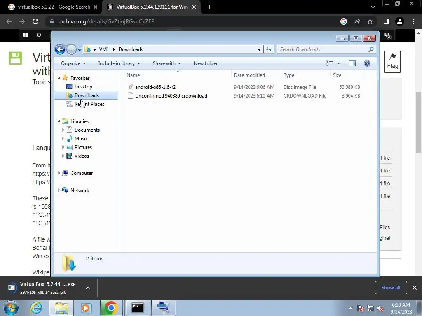The width and height of the screenshot is (422, 316).
Task: Bookmark this page with star icon
Action: (x=370, y=21)
